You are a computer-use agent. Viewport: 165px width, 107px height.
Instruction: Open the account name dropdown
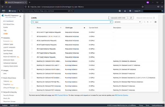tap(153, 11)
